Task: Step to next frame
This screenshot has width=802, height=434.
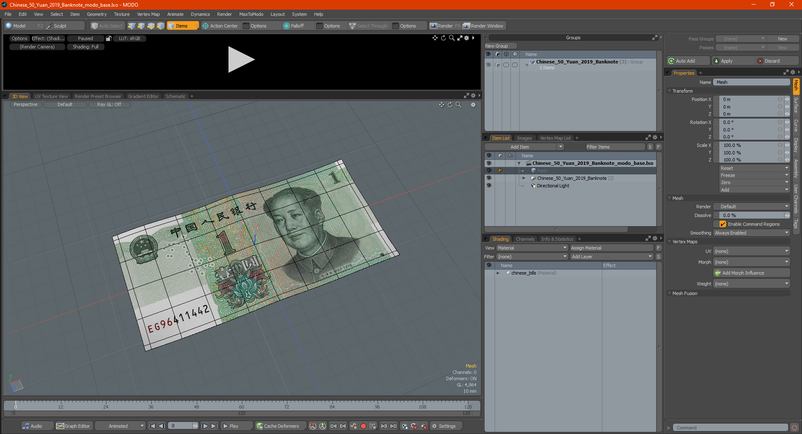Action: tap(204, 426)
